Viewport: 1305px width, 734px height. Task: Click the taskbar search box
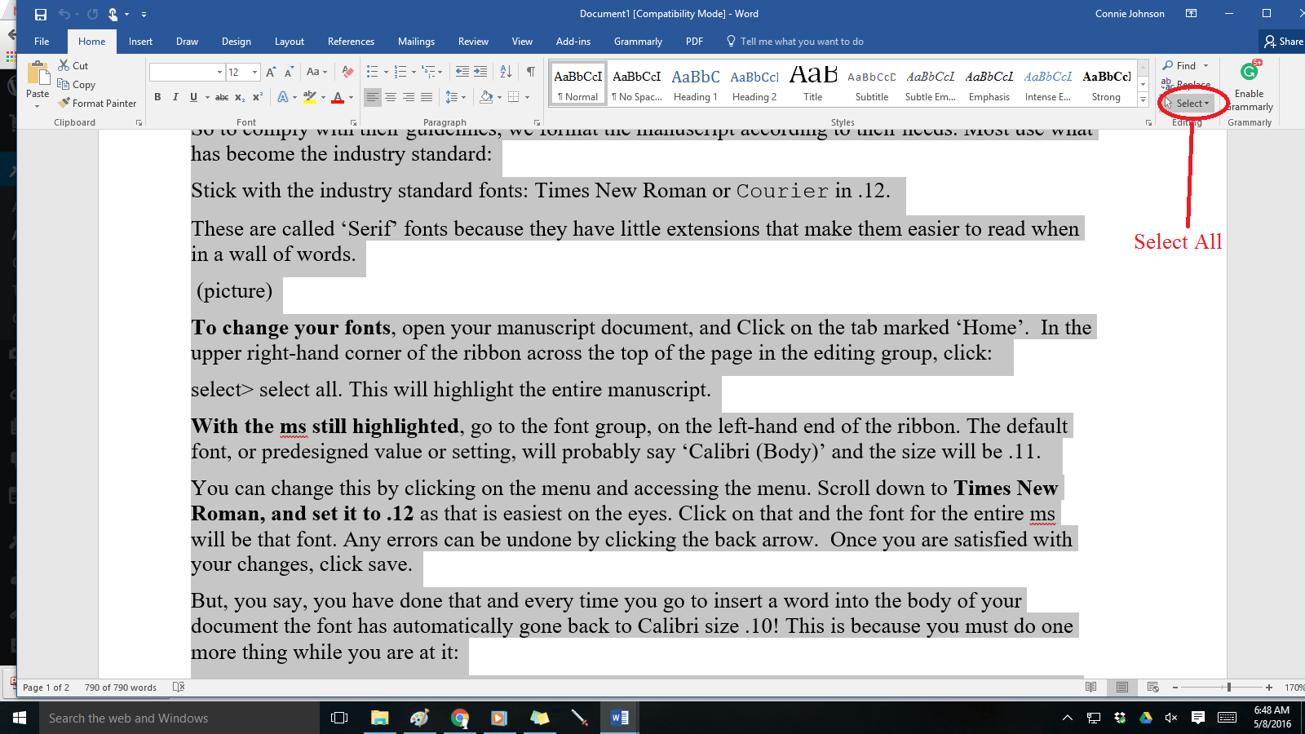163,719
